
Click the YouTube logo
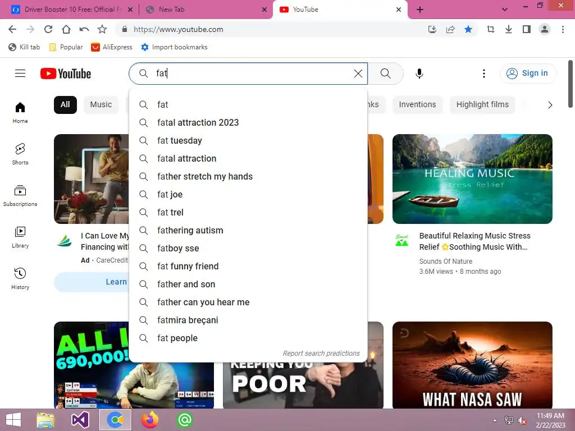click(x=66, y=74)
